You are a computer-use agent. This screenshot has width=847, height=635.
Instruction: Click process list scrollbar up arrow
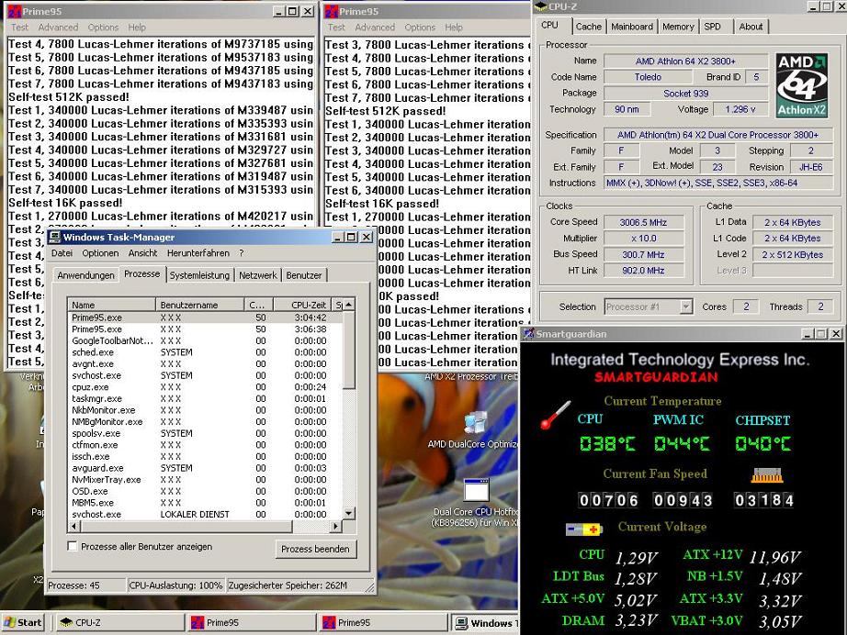[x=349, y=305]
